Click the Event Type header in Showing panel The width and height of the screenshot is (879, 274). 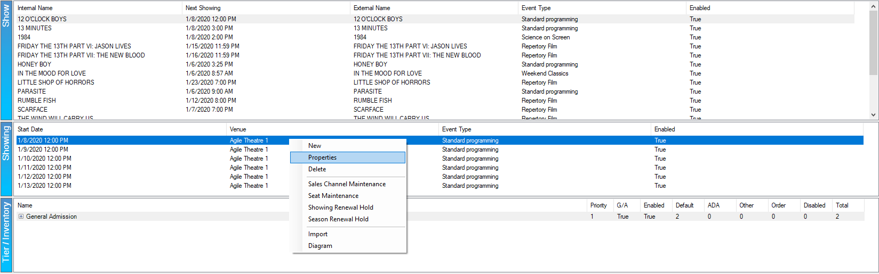pos(457,129)
